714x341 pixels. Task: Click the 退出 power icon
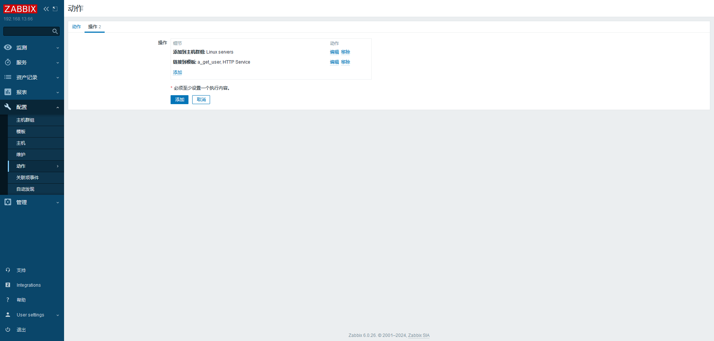[x=8, y=329]
